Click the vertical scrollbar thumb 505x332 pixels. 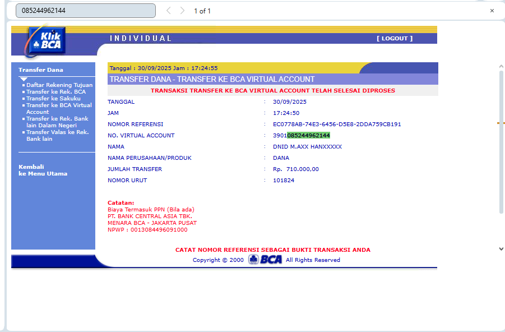pyautogui.click(x=501, y=142)
